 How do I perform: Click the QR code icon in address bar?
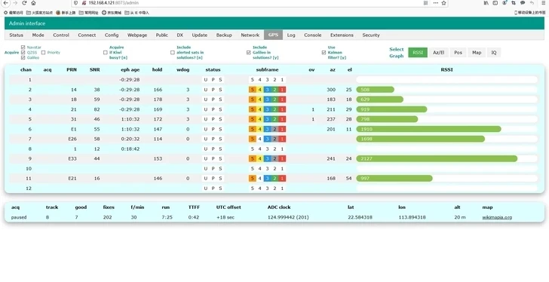425,3
